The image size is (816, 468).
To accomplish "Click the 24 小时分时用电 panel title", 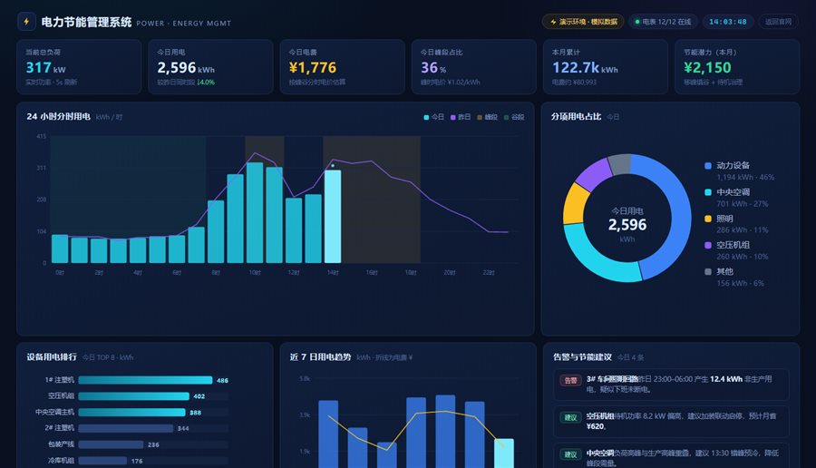I will (58, 117).
